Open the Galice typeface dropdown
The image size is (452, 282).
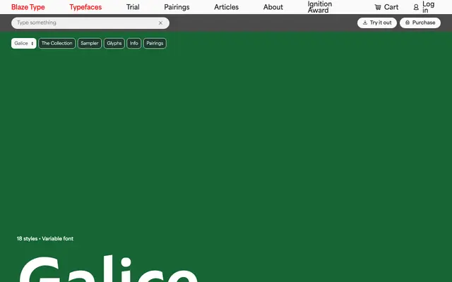coord(23,44)
